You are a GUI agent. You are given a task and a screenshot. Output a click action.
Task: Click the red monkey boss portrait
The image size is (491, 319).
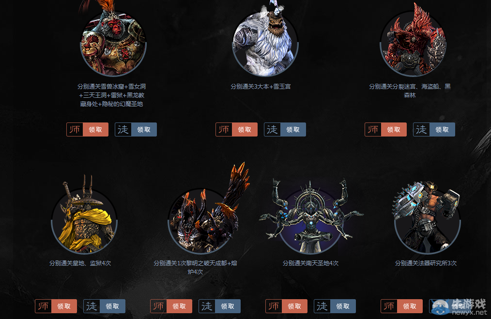click(113, 41)
